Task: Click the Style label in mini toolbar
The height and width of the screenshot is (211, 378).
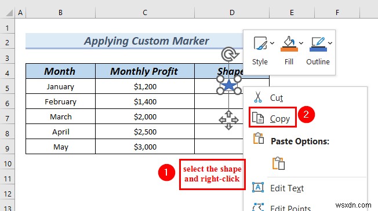Action: click(260, 61)
